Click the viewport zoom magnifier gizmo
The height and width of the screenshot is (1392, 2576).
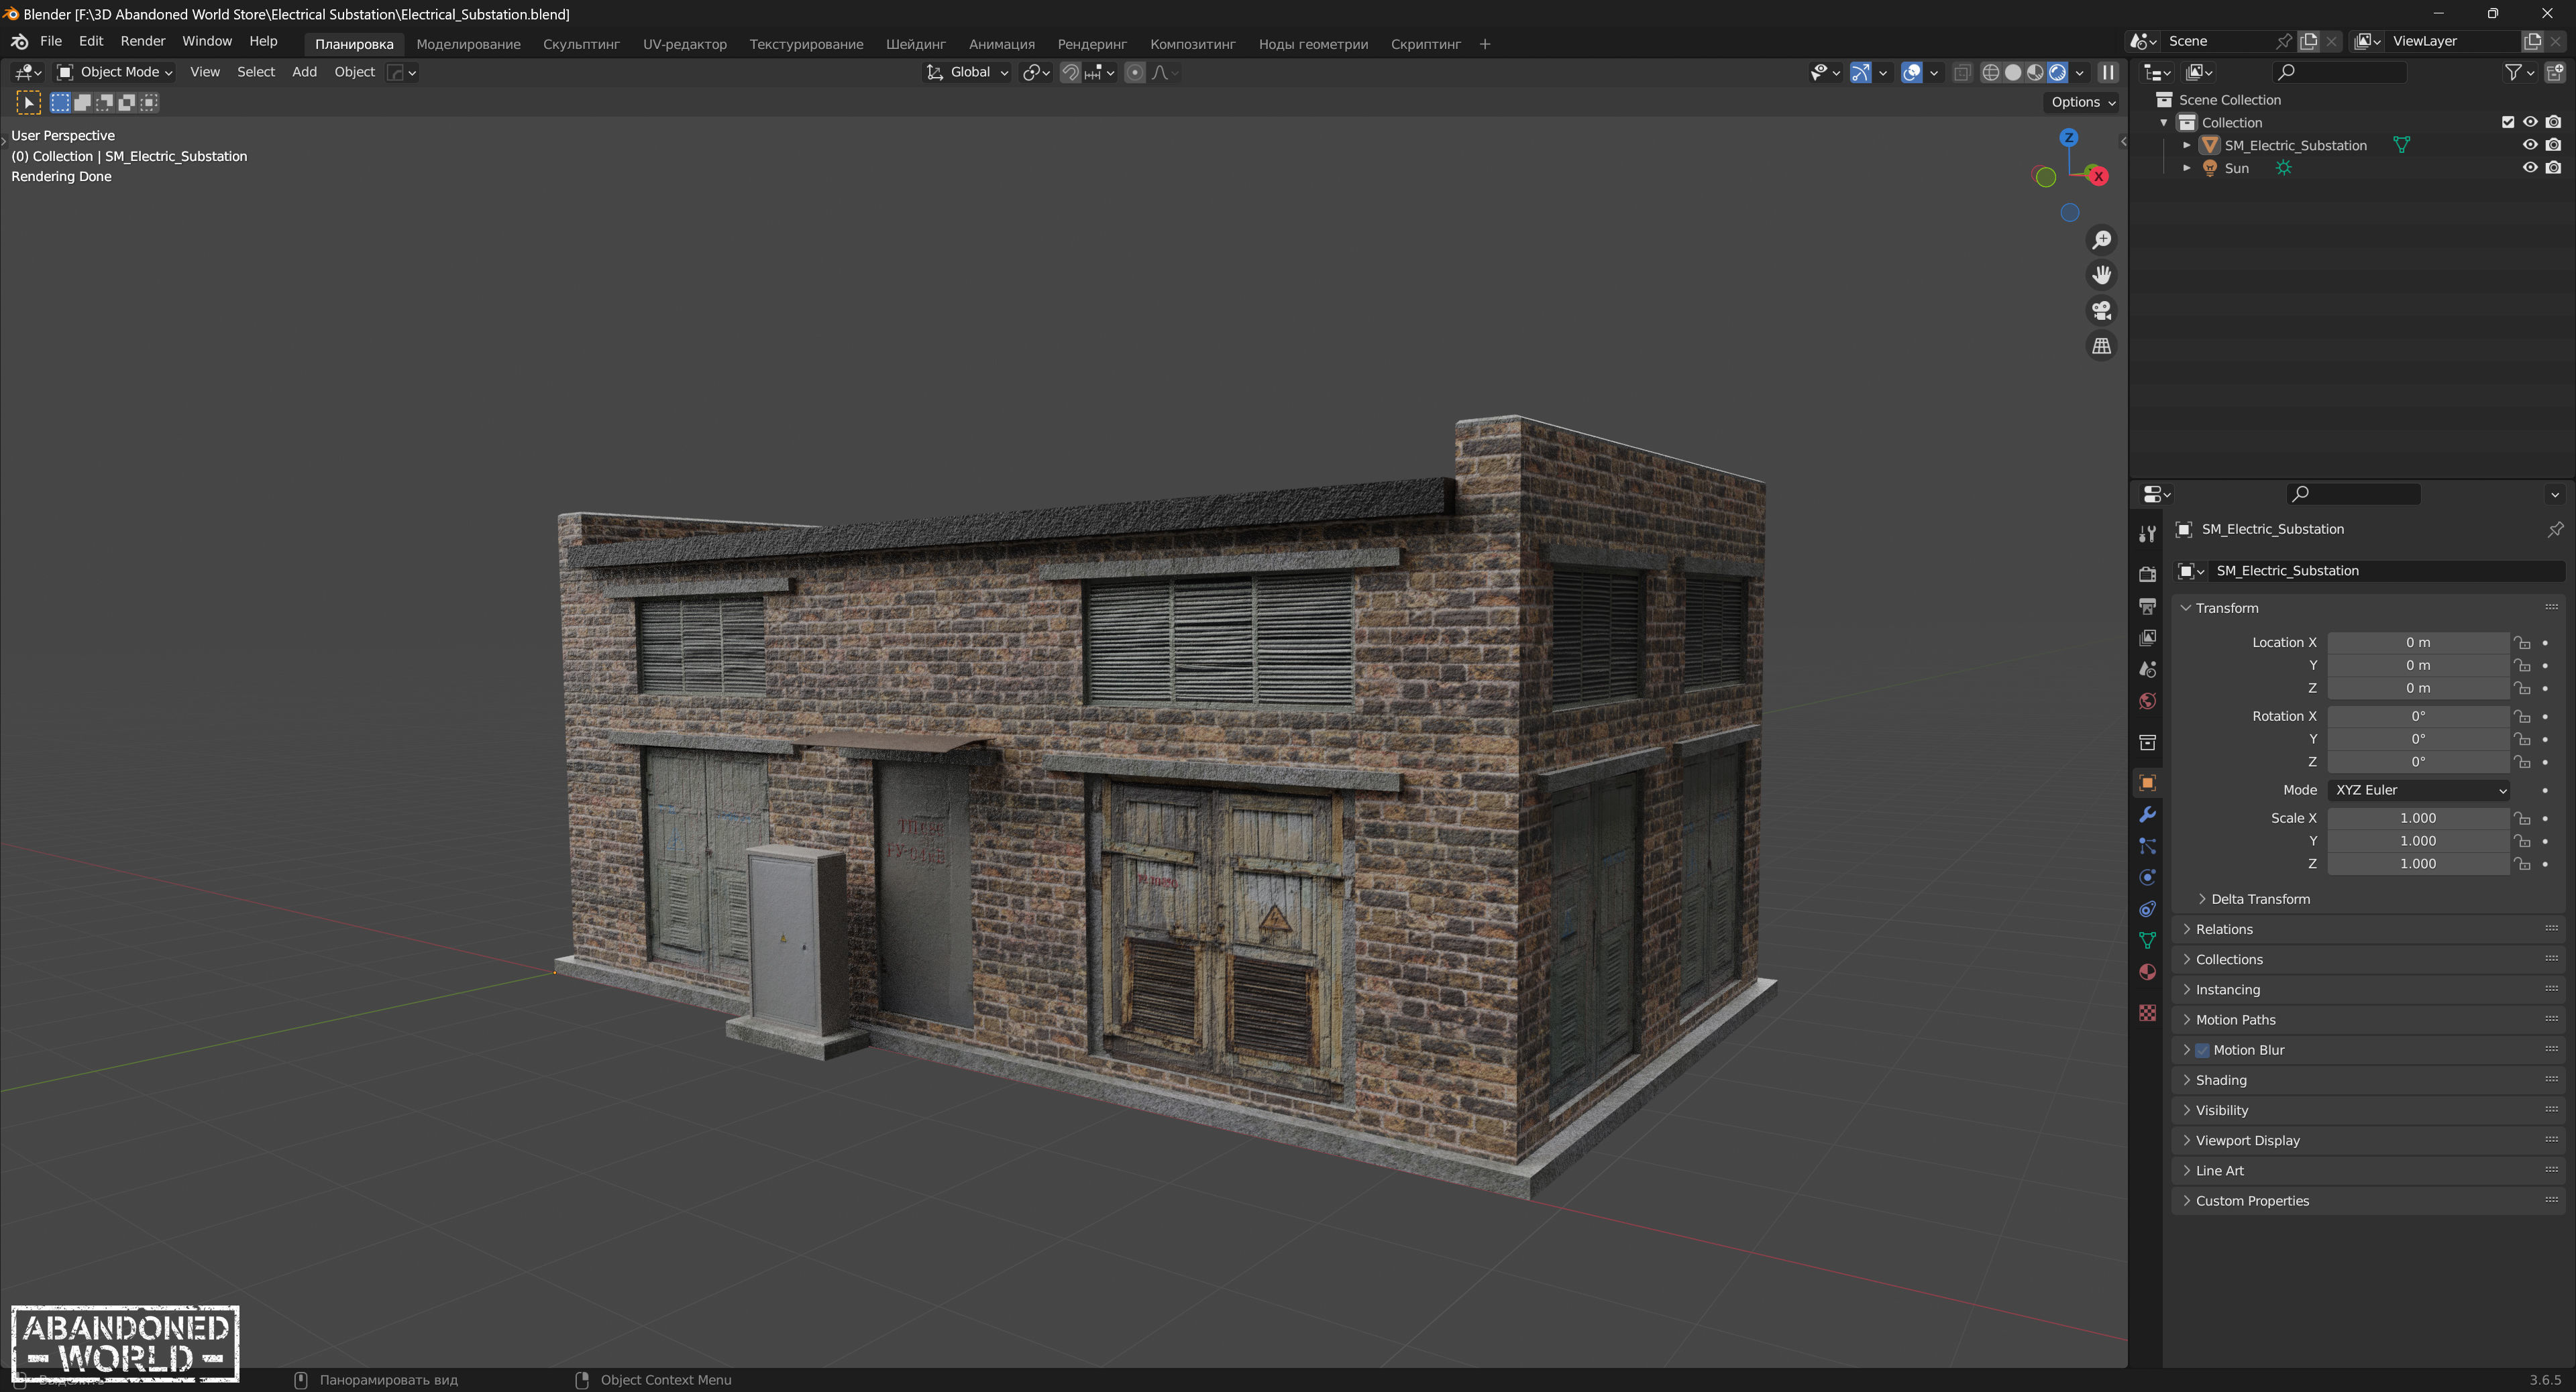(x=2102, y=240)
